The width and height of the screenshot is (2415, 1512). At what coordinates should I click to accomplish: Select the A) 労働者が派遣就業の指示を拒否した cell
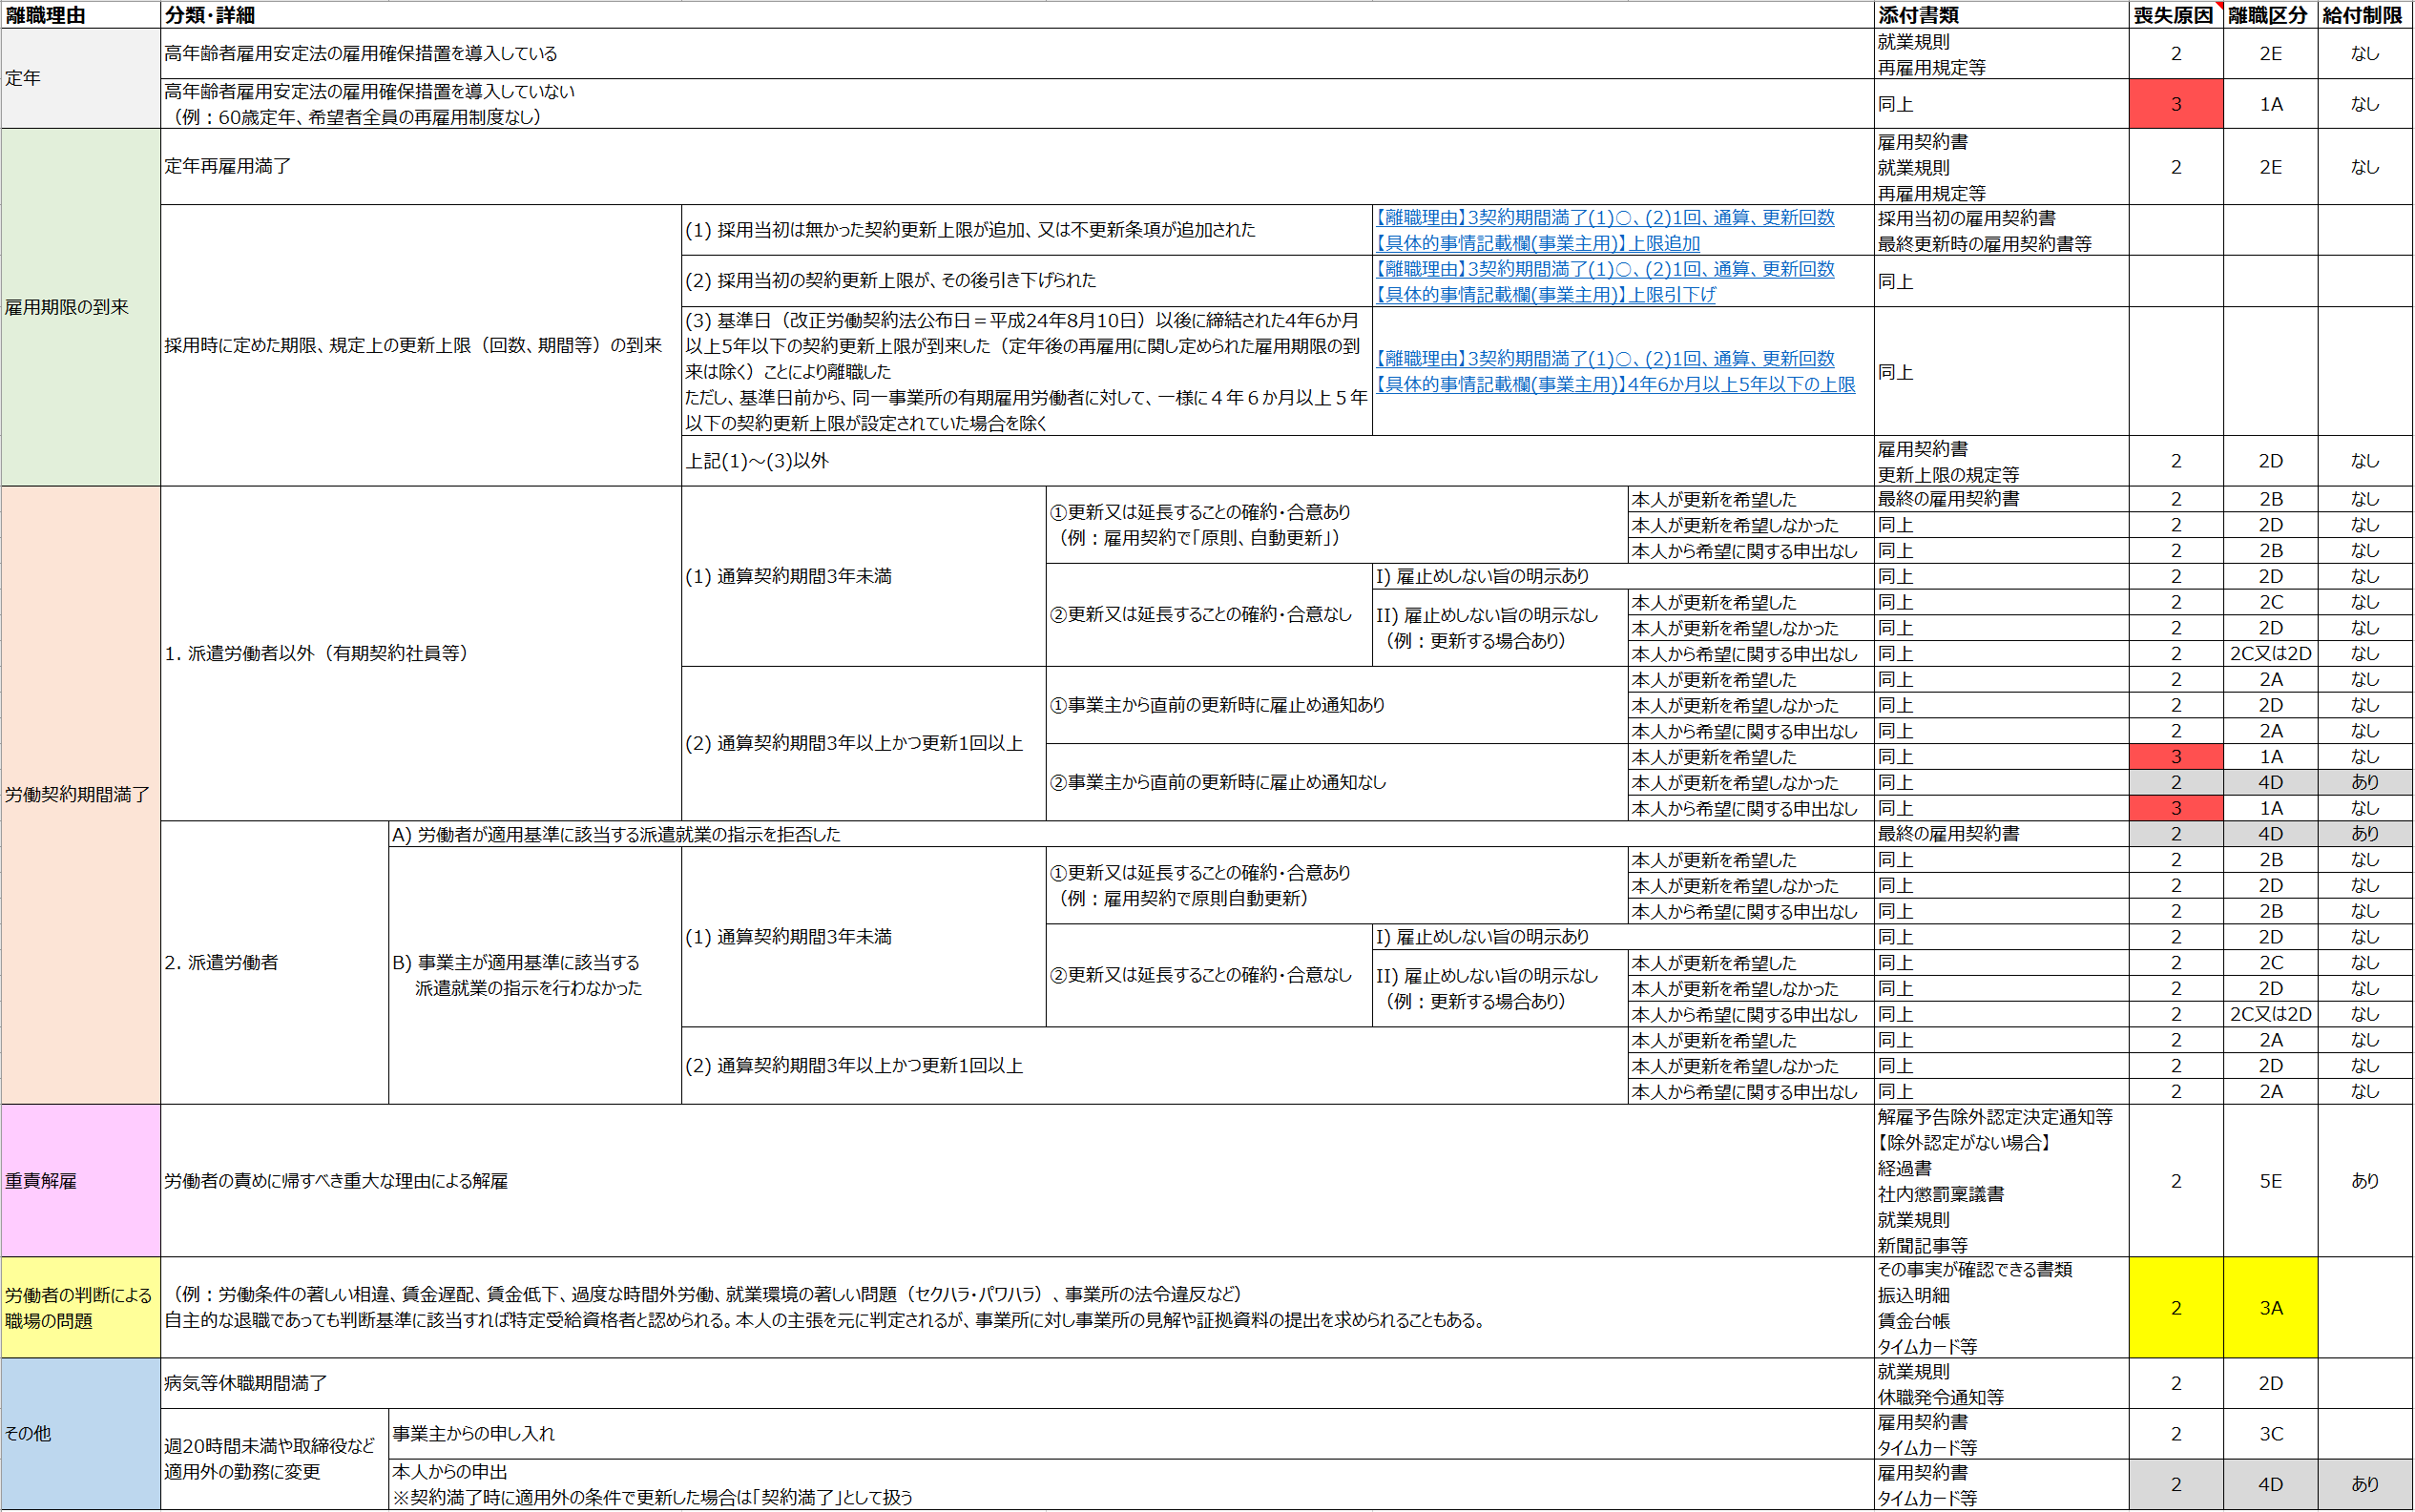1131,834
